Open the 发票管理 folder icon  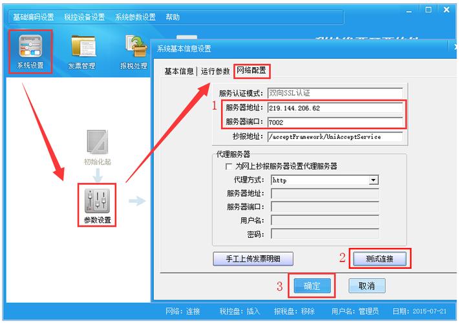(82, 52)
